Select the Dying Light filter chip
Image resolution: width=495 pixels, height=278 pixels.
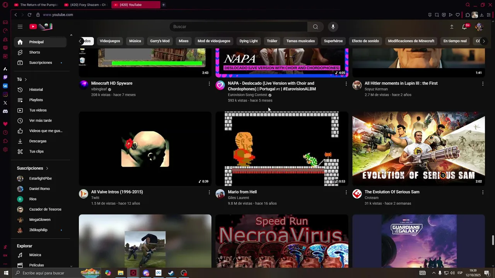pyautogui.click(x=248, y=41)
